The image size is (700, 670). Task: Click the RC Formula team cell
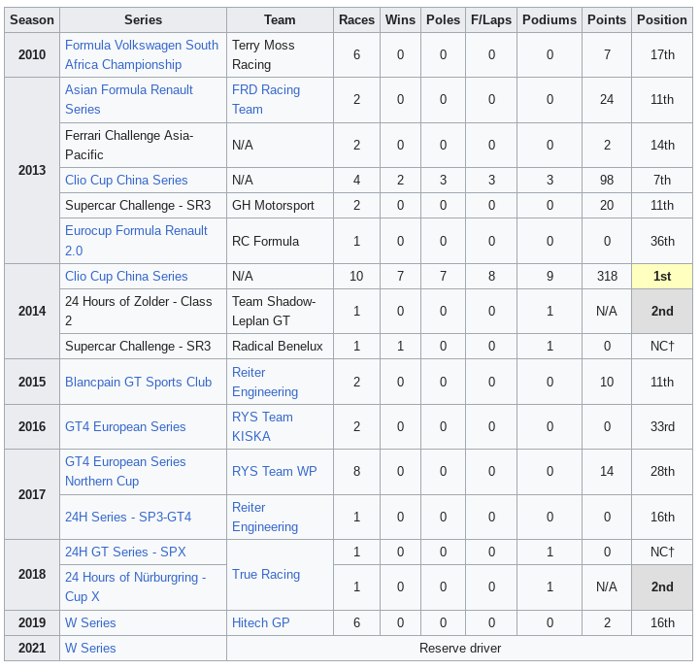280,241
